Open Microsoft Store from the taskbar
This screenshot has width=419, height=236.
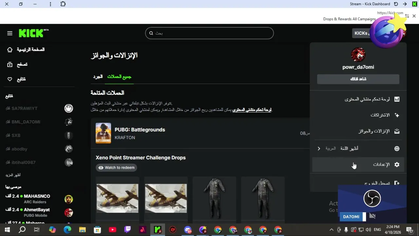pos(97,230)
